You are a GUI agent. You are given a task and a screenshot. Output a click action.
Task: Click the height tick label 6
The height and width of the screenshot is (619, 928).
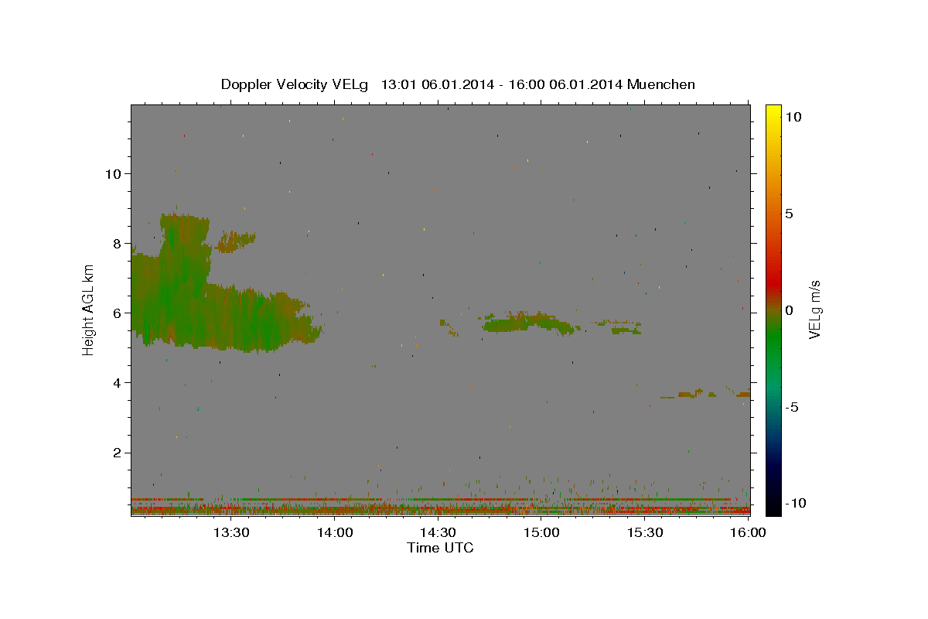coord(118,313)
